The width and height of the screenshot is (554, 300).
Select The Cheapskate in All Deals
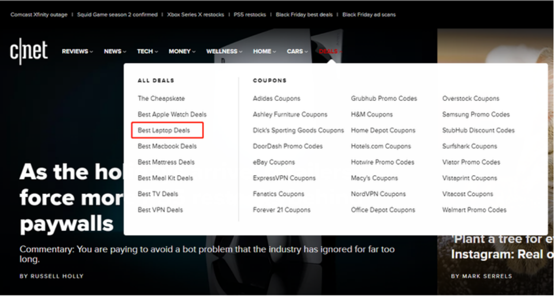coord(161,98)
